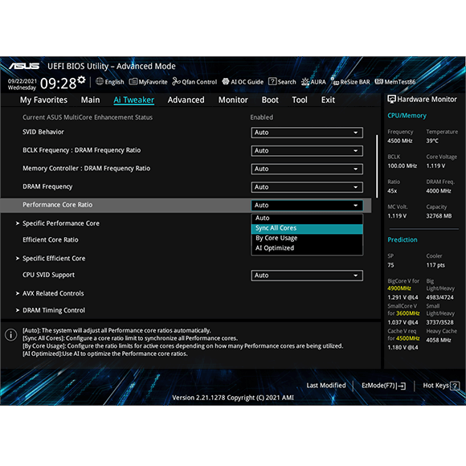Image resolution: width=466 pixels, height=466 pixels.
Task: Choose AI Optimized option
Action: [307, 248]
